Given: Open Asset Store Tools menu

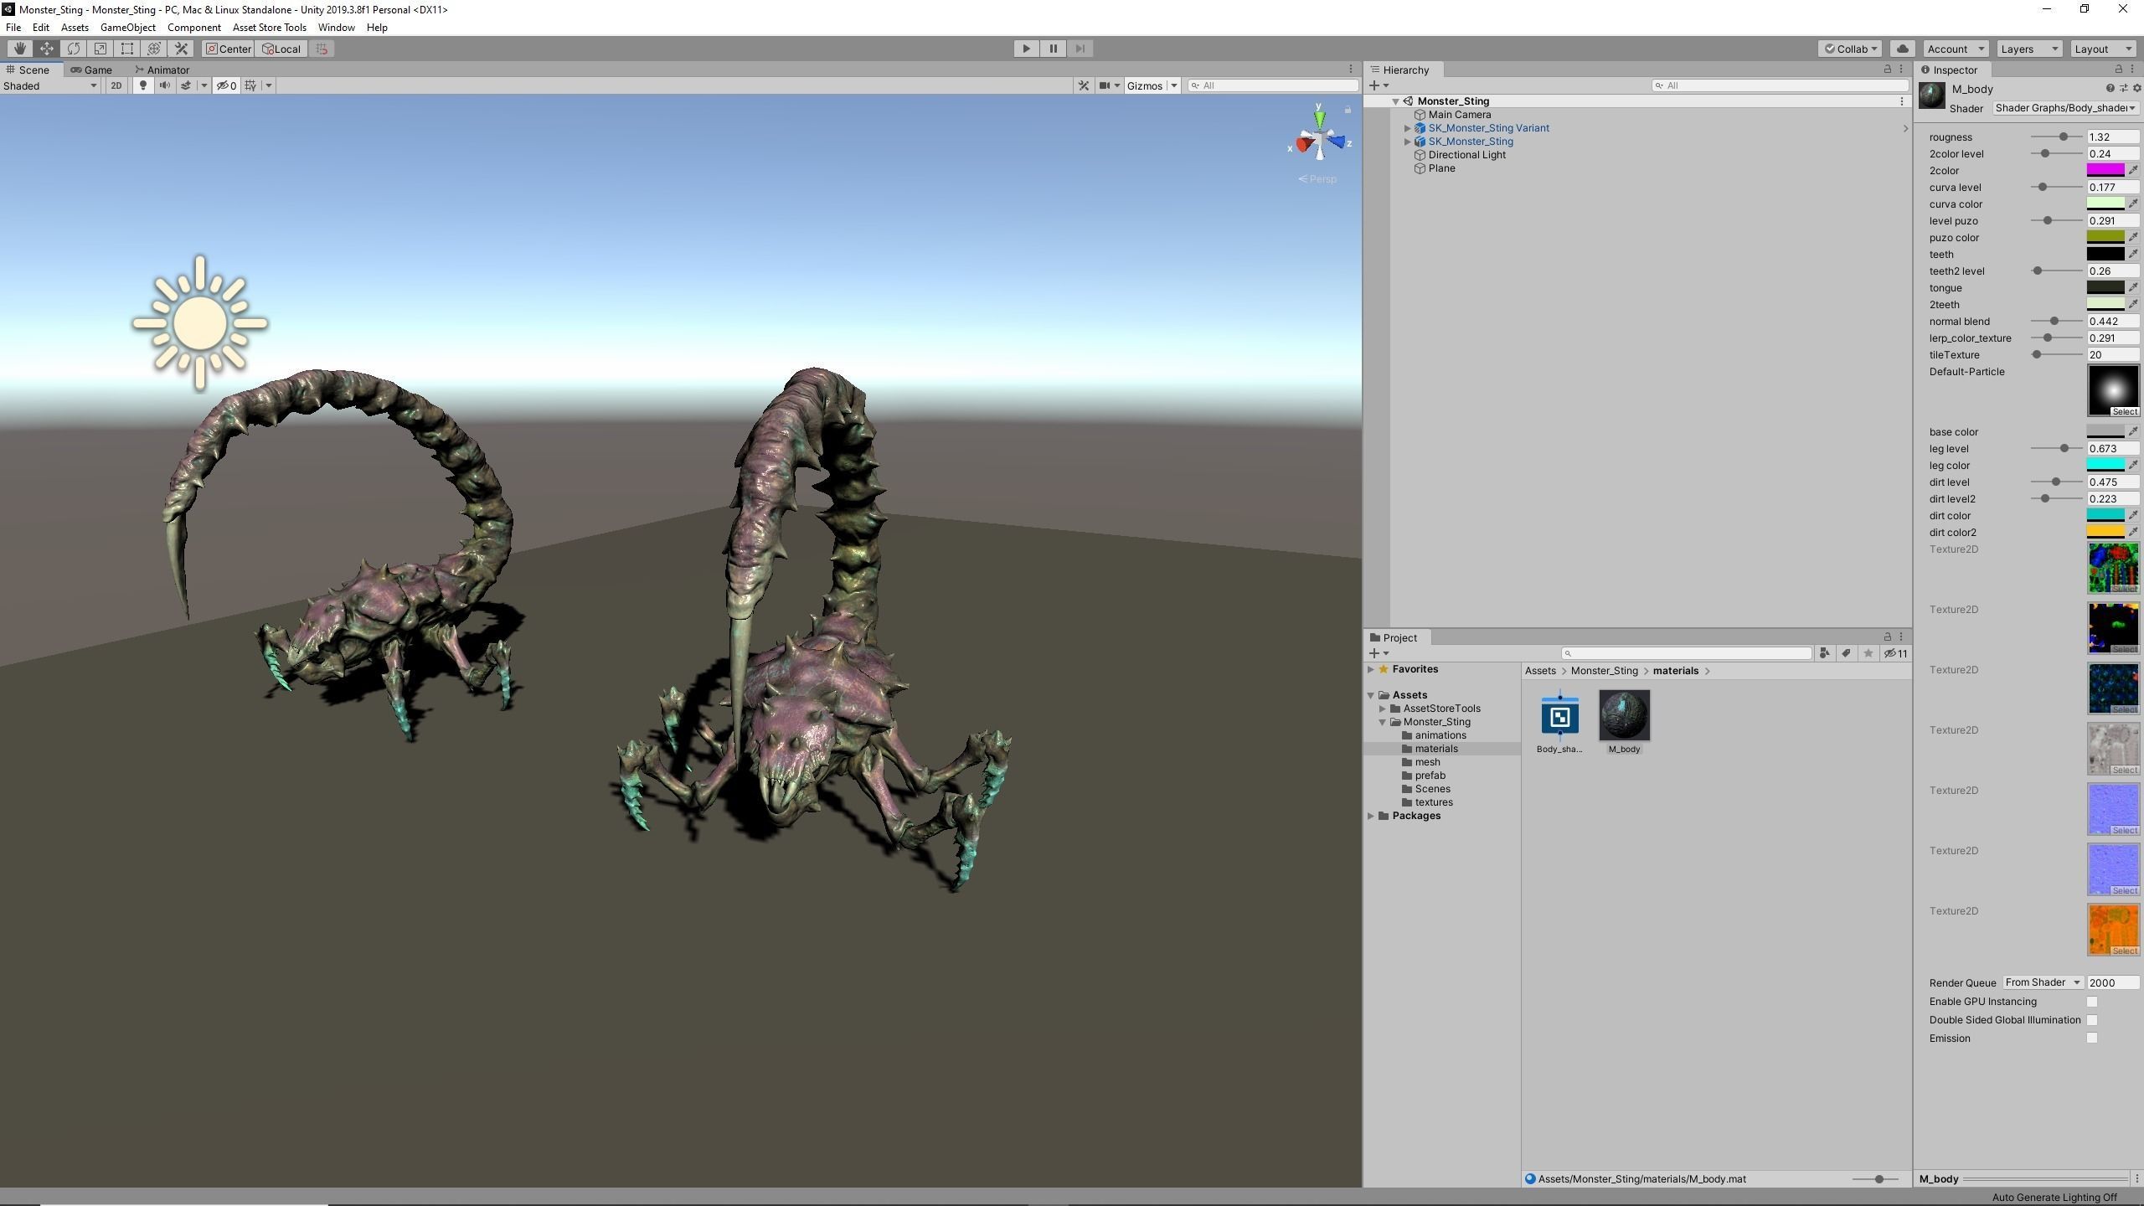Looking at the screenshot, I should [270, 27].
